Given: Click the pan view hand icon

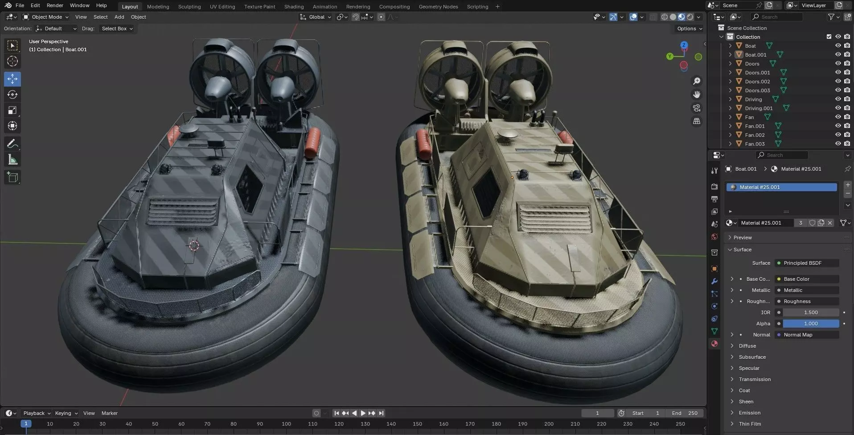Looking at the screenshot, I should click(x=696, y=94).
